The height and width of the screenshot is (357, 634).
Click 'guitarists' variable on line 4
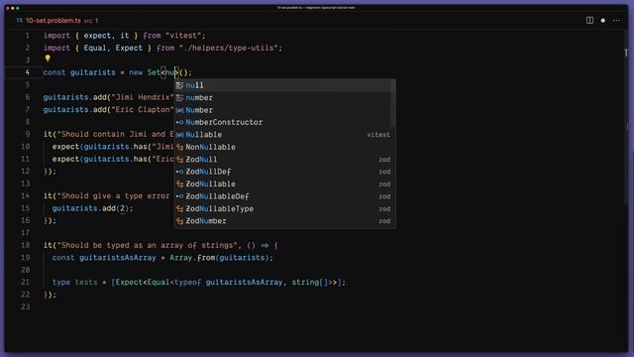(92, 72)
